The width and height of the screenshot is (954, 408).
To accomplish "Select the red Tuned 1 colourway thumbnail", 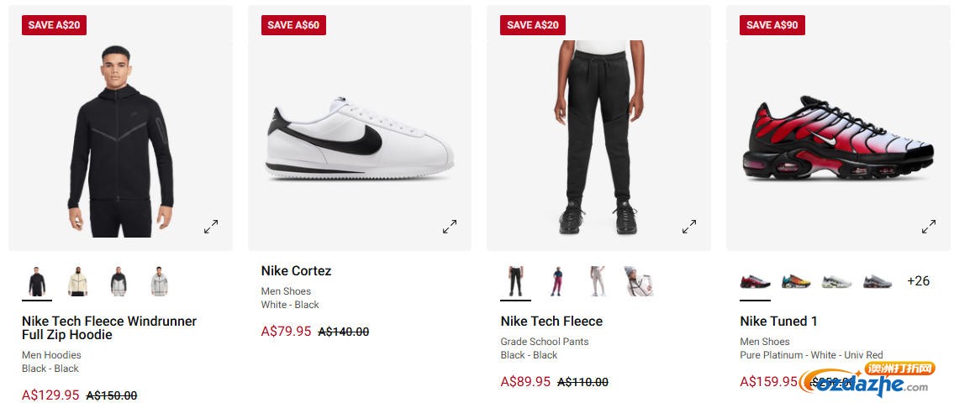I will (755, 281).
